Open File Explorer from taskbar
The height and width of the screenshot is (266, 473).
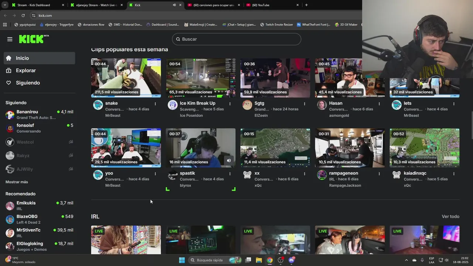click(x=259, y=260)
